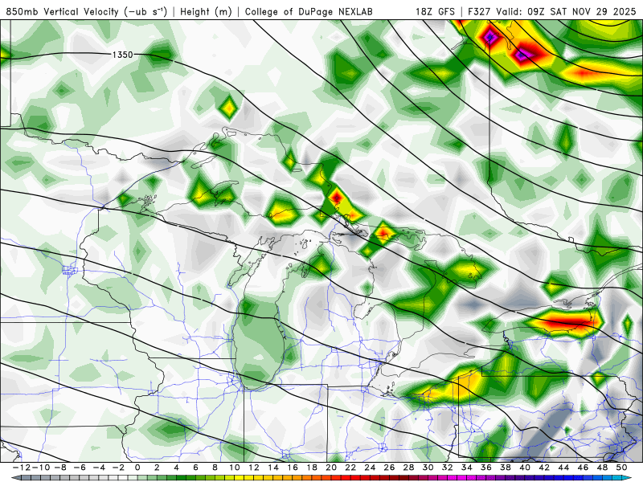643x482 pixels.
Task: Click the 8 label on the color scale
Action: 215,468
